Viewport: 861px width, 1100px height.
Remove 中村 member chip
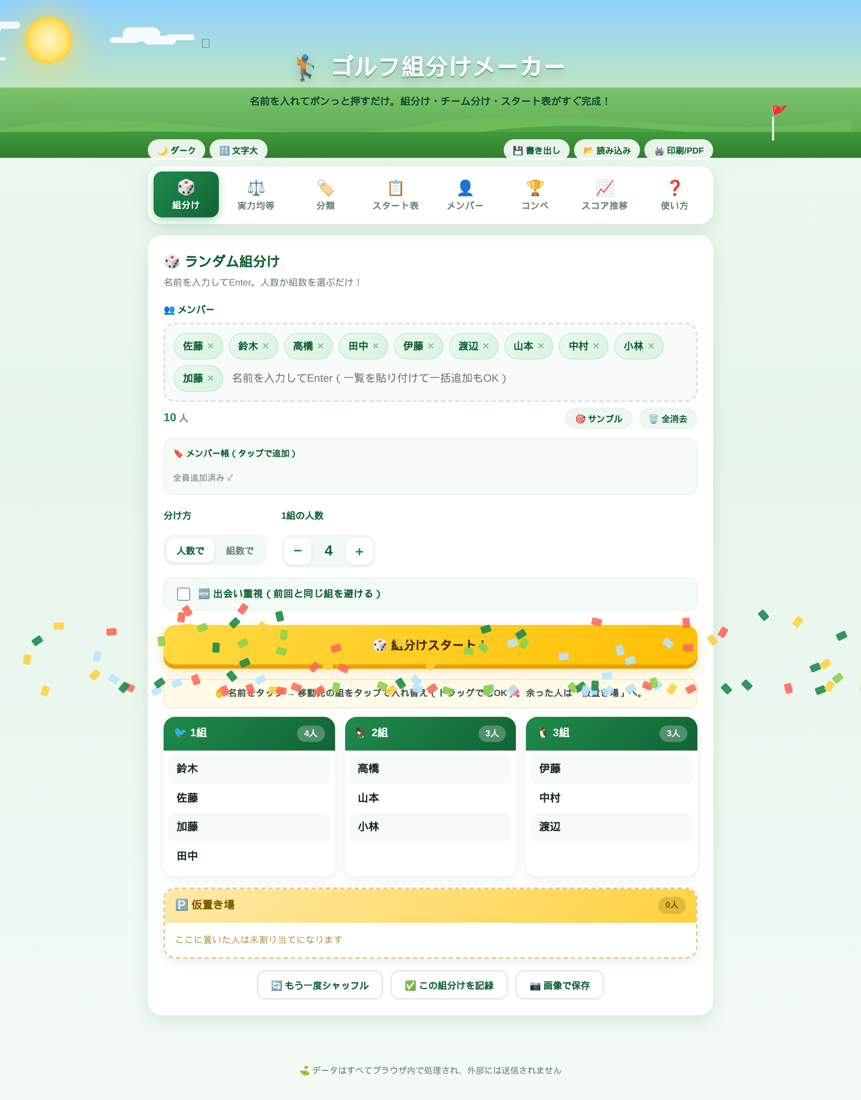click(596, 346)
